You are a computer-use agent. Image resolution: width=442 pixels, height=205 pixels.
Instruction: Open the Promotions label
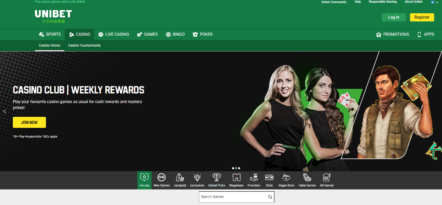pyautogui.click(x=396, y=34)
